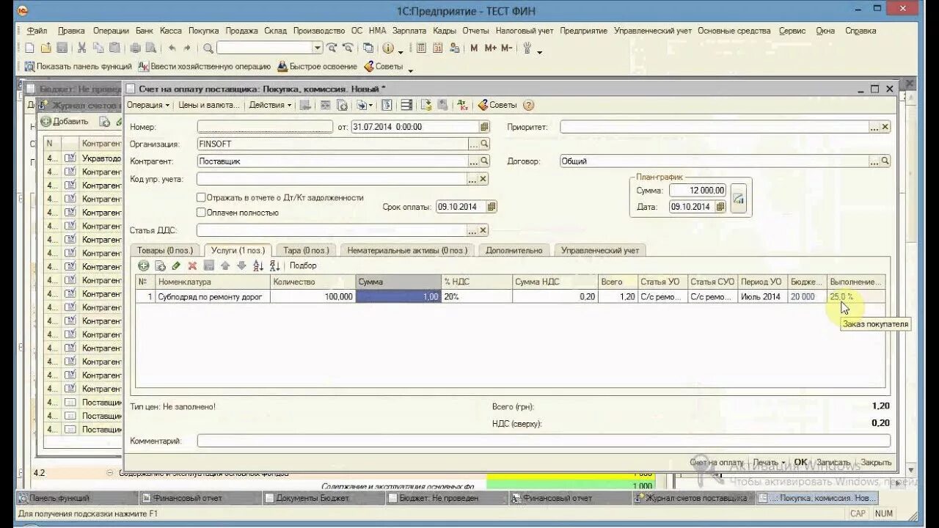Click the Подбор button
The image size is (939, 528).
coord(303,265)
